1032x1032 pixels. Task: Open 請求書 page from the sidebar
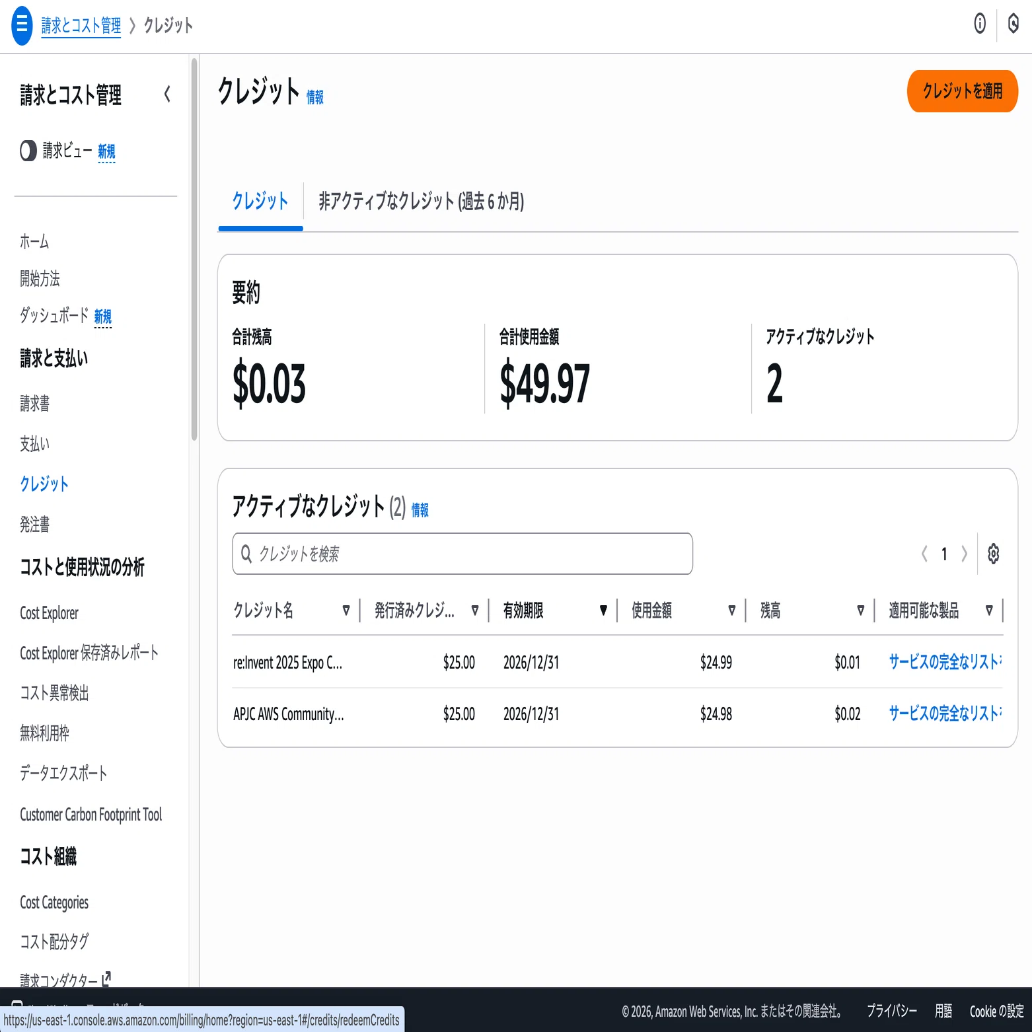point(34,403)
